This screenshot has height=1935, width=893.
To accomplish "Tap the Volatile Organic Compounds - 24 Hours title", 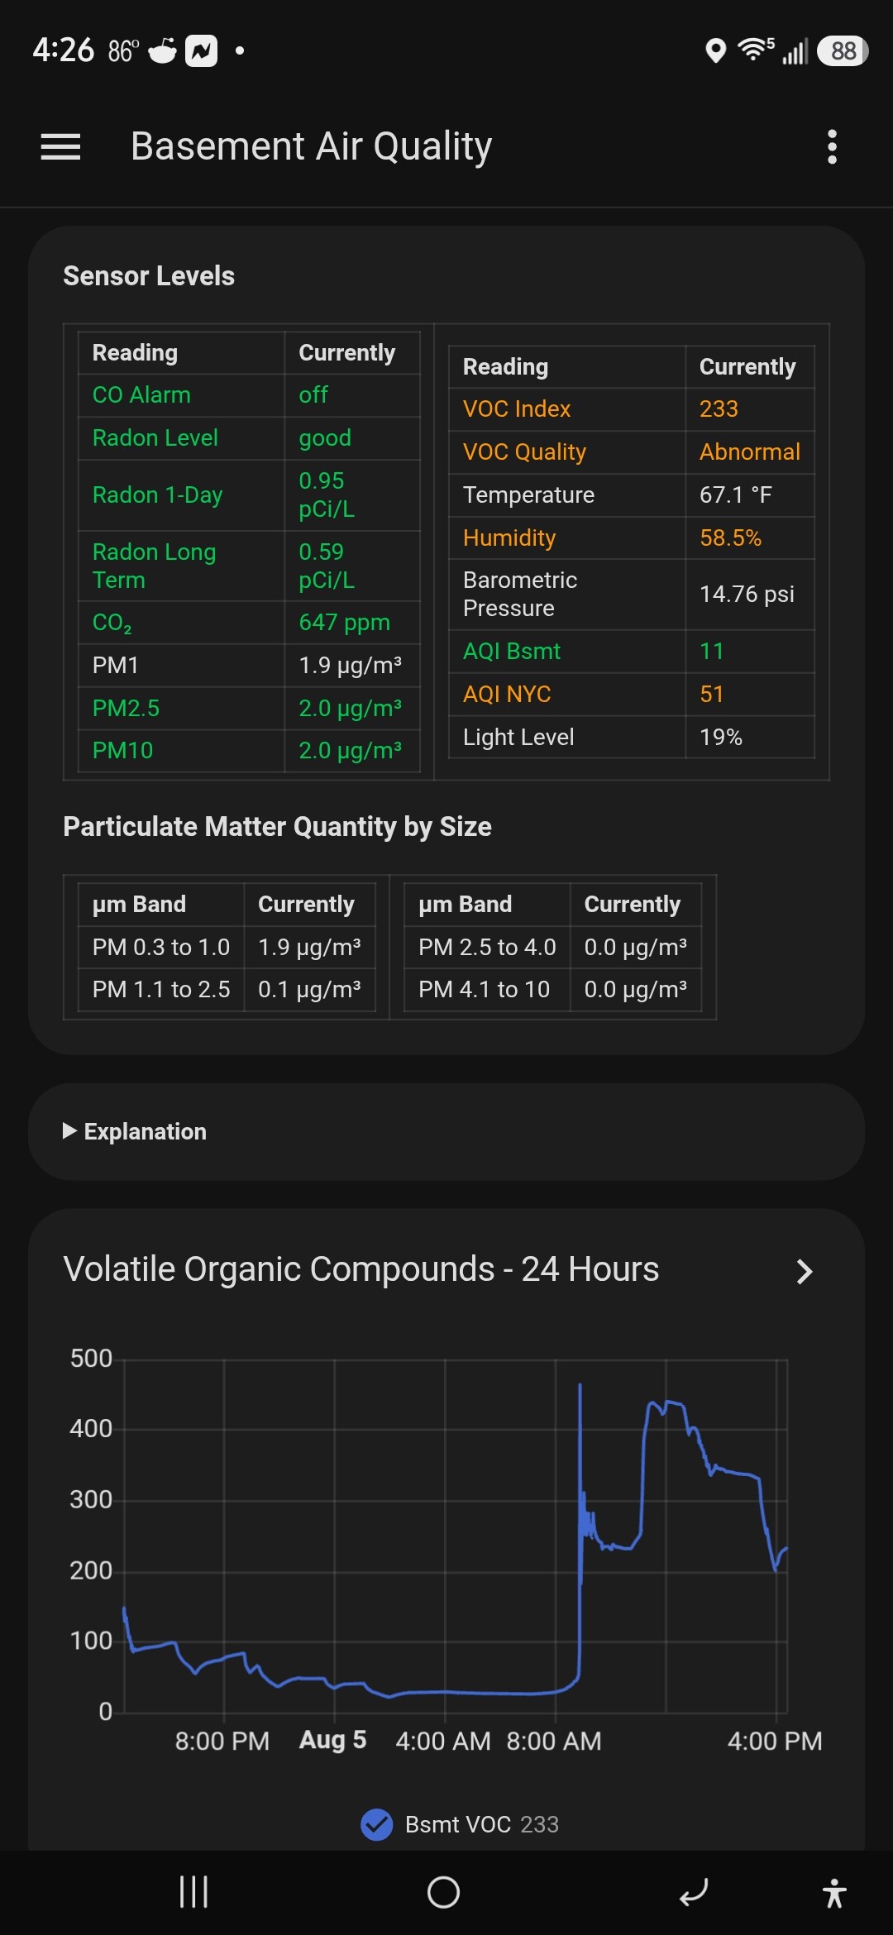I will (x=361, y=1269).
